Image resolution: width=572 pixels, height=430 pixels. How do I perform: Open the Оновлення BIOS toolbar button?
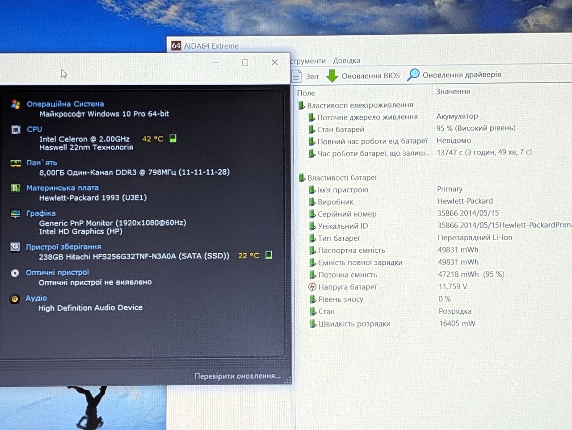pos(363,76)
